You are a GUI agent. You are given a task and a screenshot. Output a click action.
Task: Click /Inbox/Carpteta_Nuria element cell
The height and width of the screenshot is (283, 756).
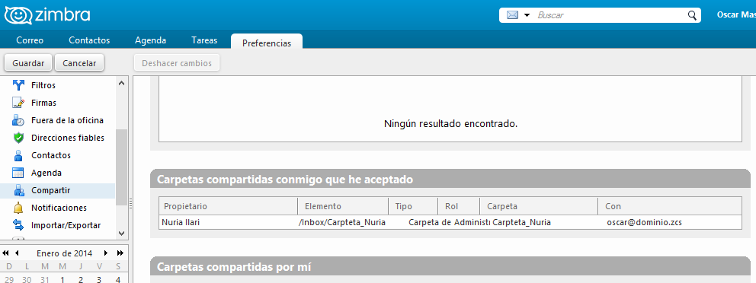tap(342, 222)
